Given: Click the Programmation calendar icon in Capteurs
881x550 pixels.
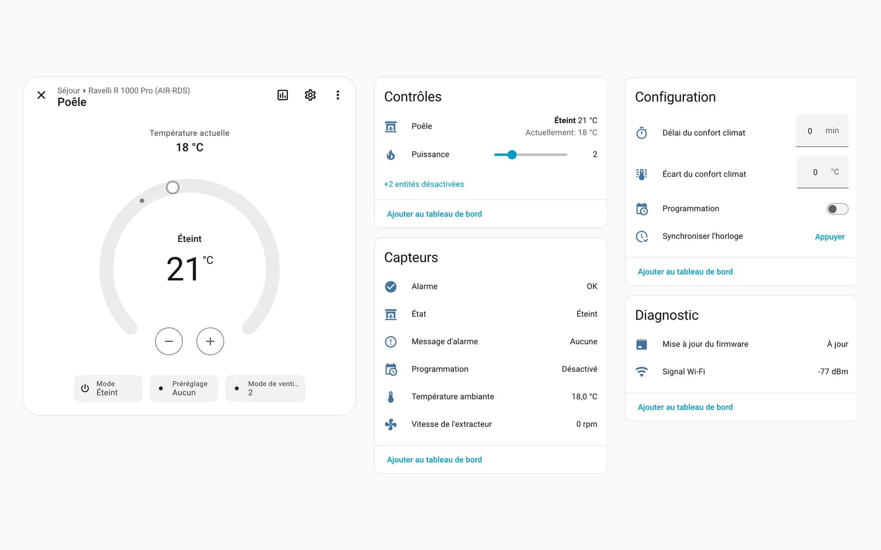Looking at the screenshot, I should pyautogui.click(x=391, y=369).
